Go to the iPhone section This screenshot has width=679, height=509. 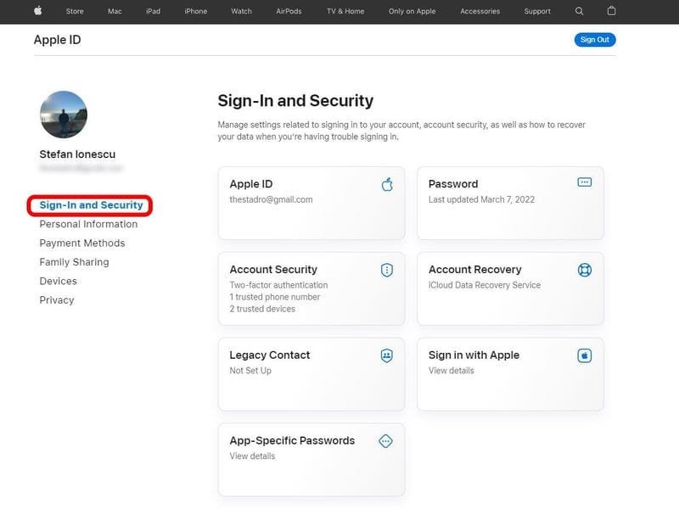pos(196,11)
